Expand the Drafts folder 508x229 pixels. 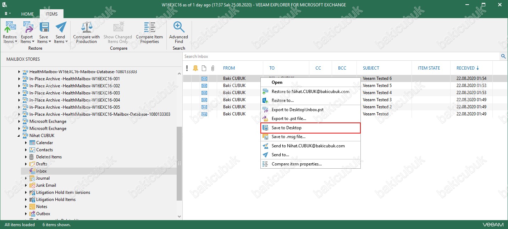coord(26,164)
